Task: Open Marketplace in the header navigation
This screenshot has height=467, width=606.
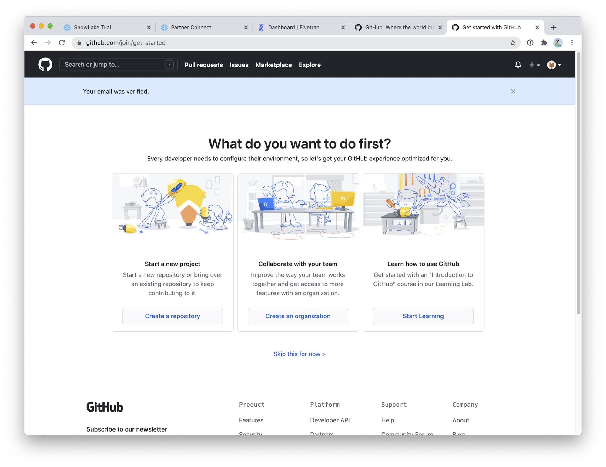Action: [x=273, y=65]
